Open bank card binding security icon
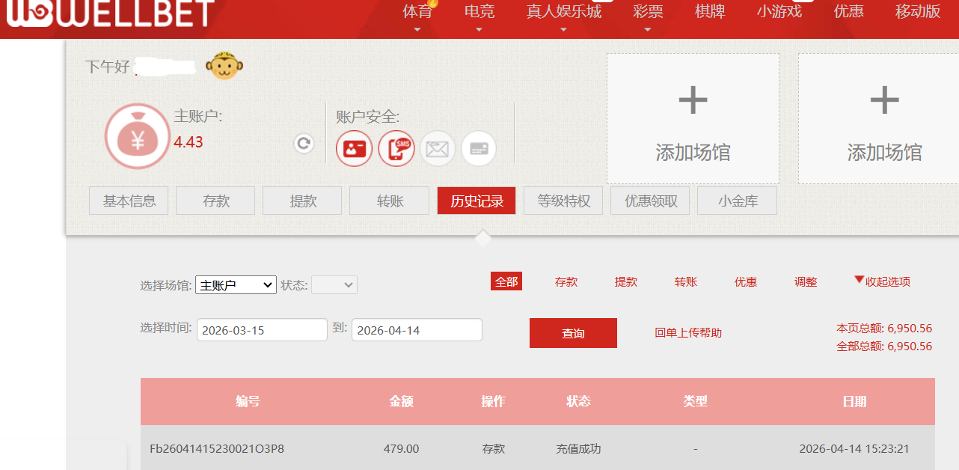 point(479,148)
